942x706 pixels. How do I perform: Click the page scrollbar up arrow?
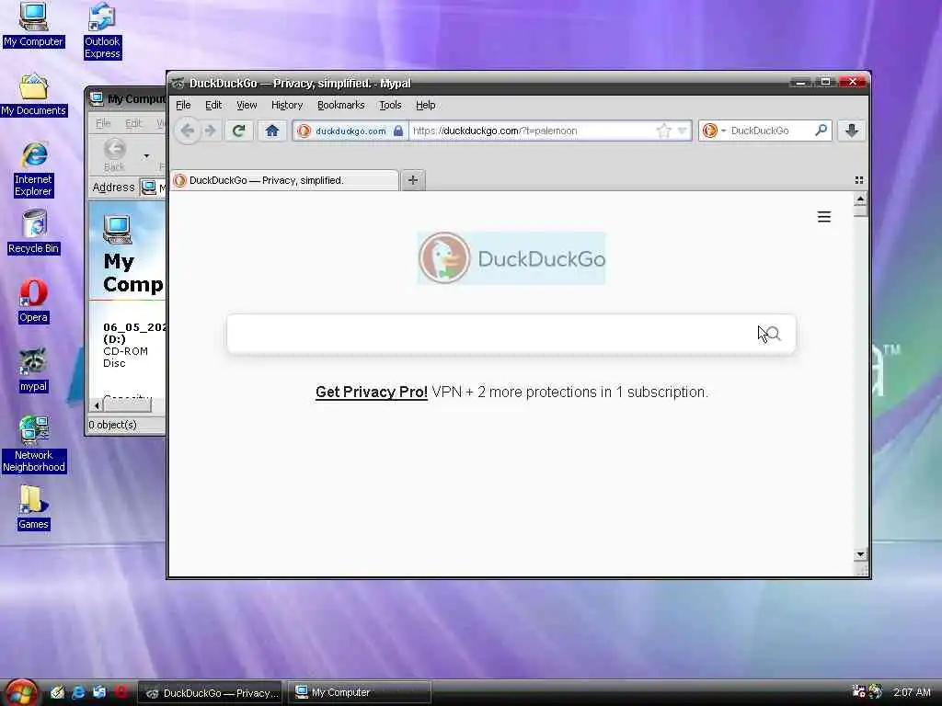tap(860, 199)
